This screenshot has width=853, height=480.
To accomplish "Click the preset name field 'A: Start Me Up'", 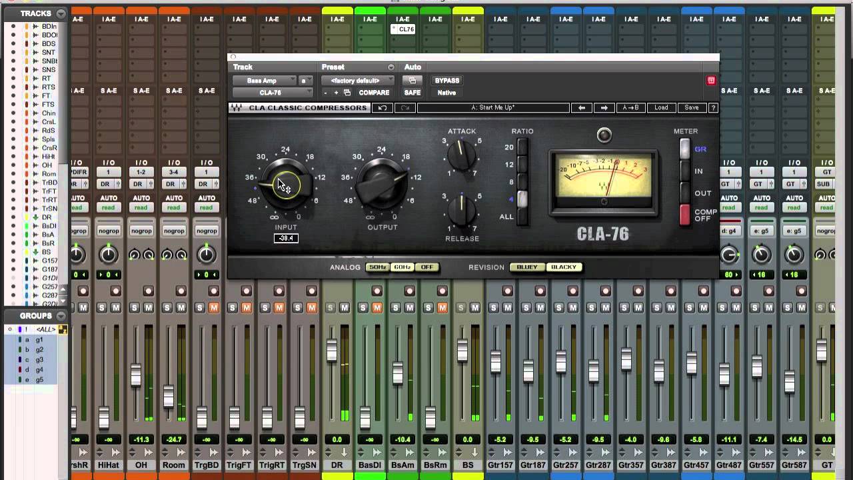I will [x=493, y=107].
